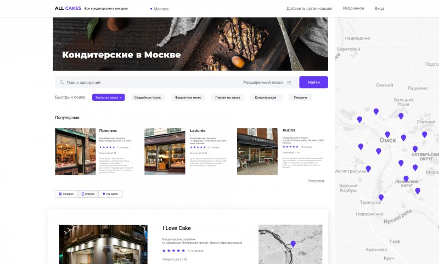Open the ALL CAKES logo home link
The width and height of the screenshot is (439, 264).
[68, 8]
